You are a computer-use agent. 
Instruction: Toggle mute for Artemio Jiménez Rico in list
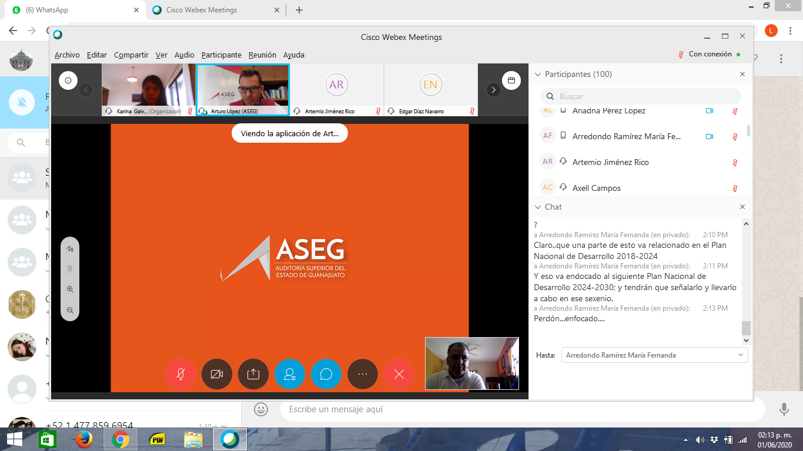pyautogui.click(x=735, y=163)
